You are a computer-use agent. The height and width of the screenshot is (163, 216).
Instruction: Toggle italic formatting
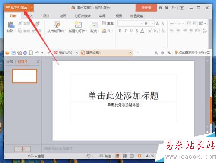[125, 31]
